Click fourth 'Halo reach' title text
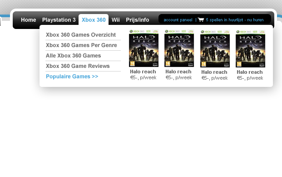Image resolution: width=282 pixels, height=177 pixels. 250,72
